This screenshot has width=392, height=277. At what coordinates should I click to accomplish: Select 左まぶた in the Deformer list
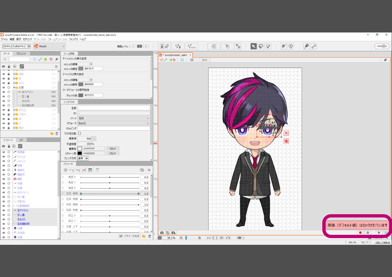[x=21, y=219]
